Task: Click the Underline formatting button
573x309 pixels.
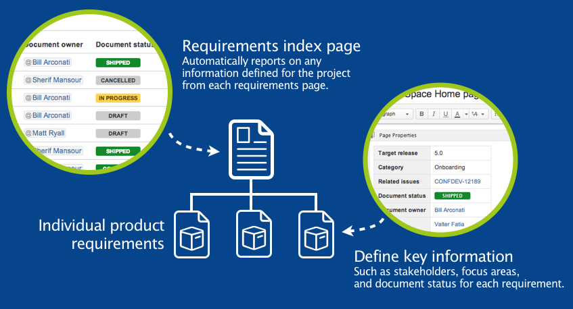Action: pyautogui.click(x=446, y=114)
